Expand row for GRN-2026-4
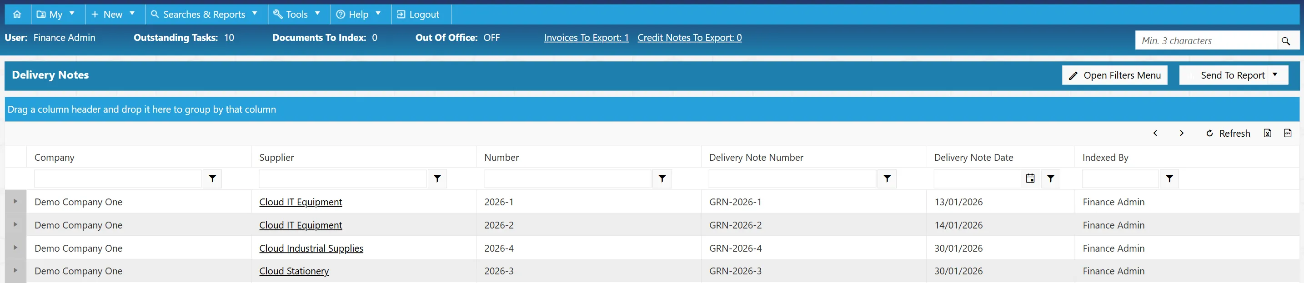The height and width of the screenshot is (283, 1304). [x=15, y=248]
